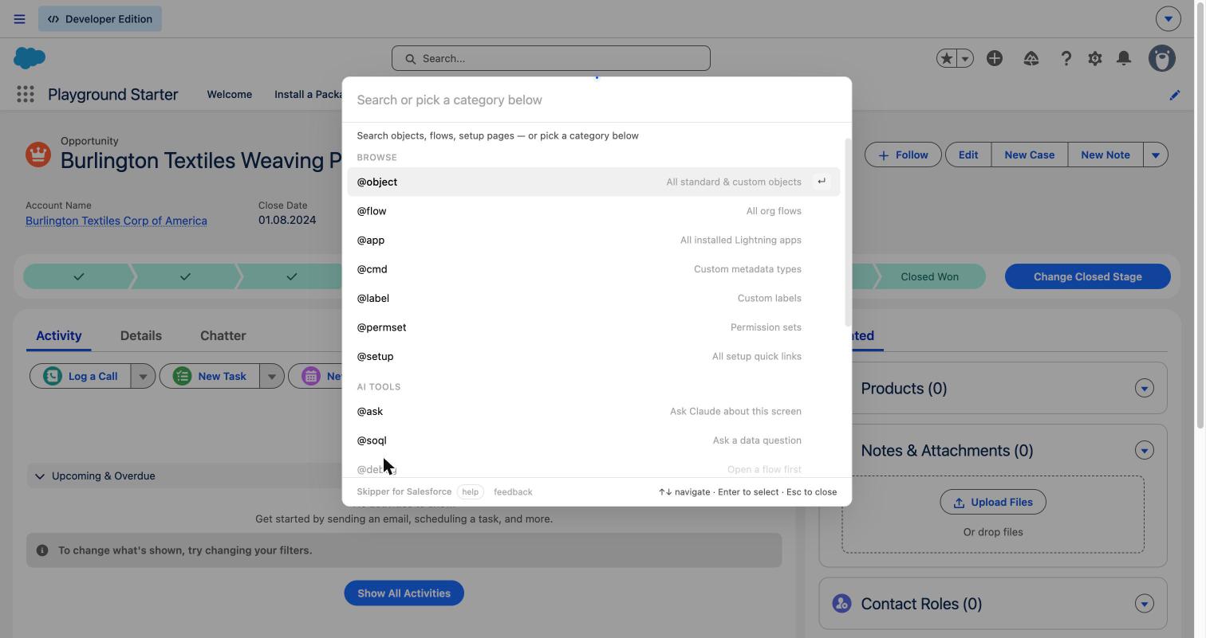Open the favorites list dropdown arrow

click(965, 58)
